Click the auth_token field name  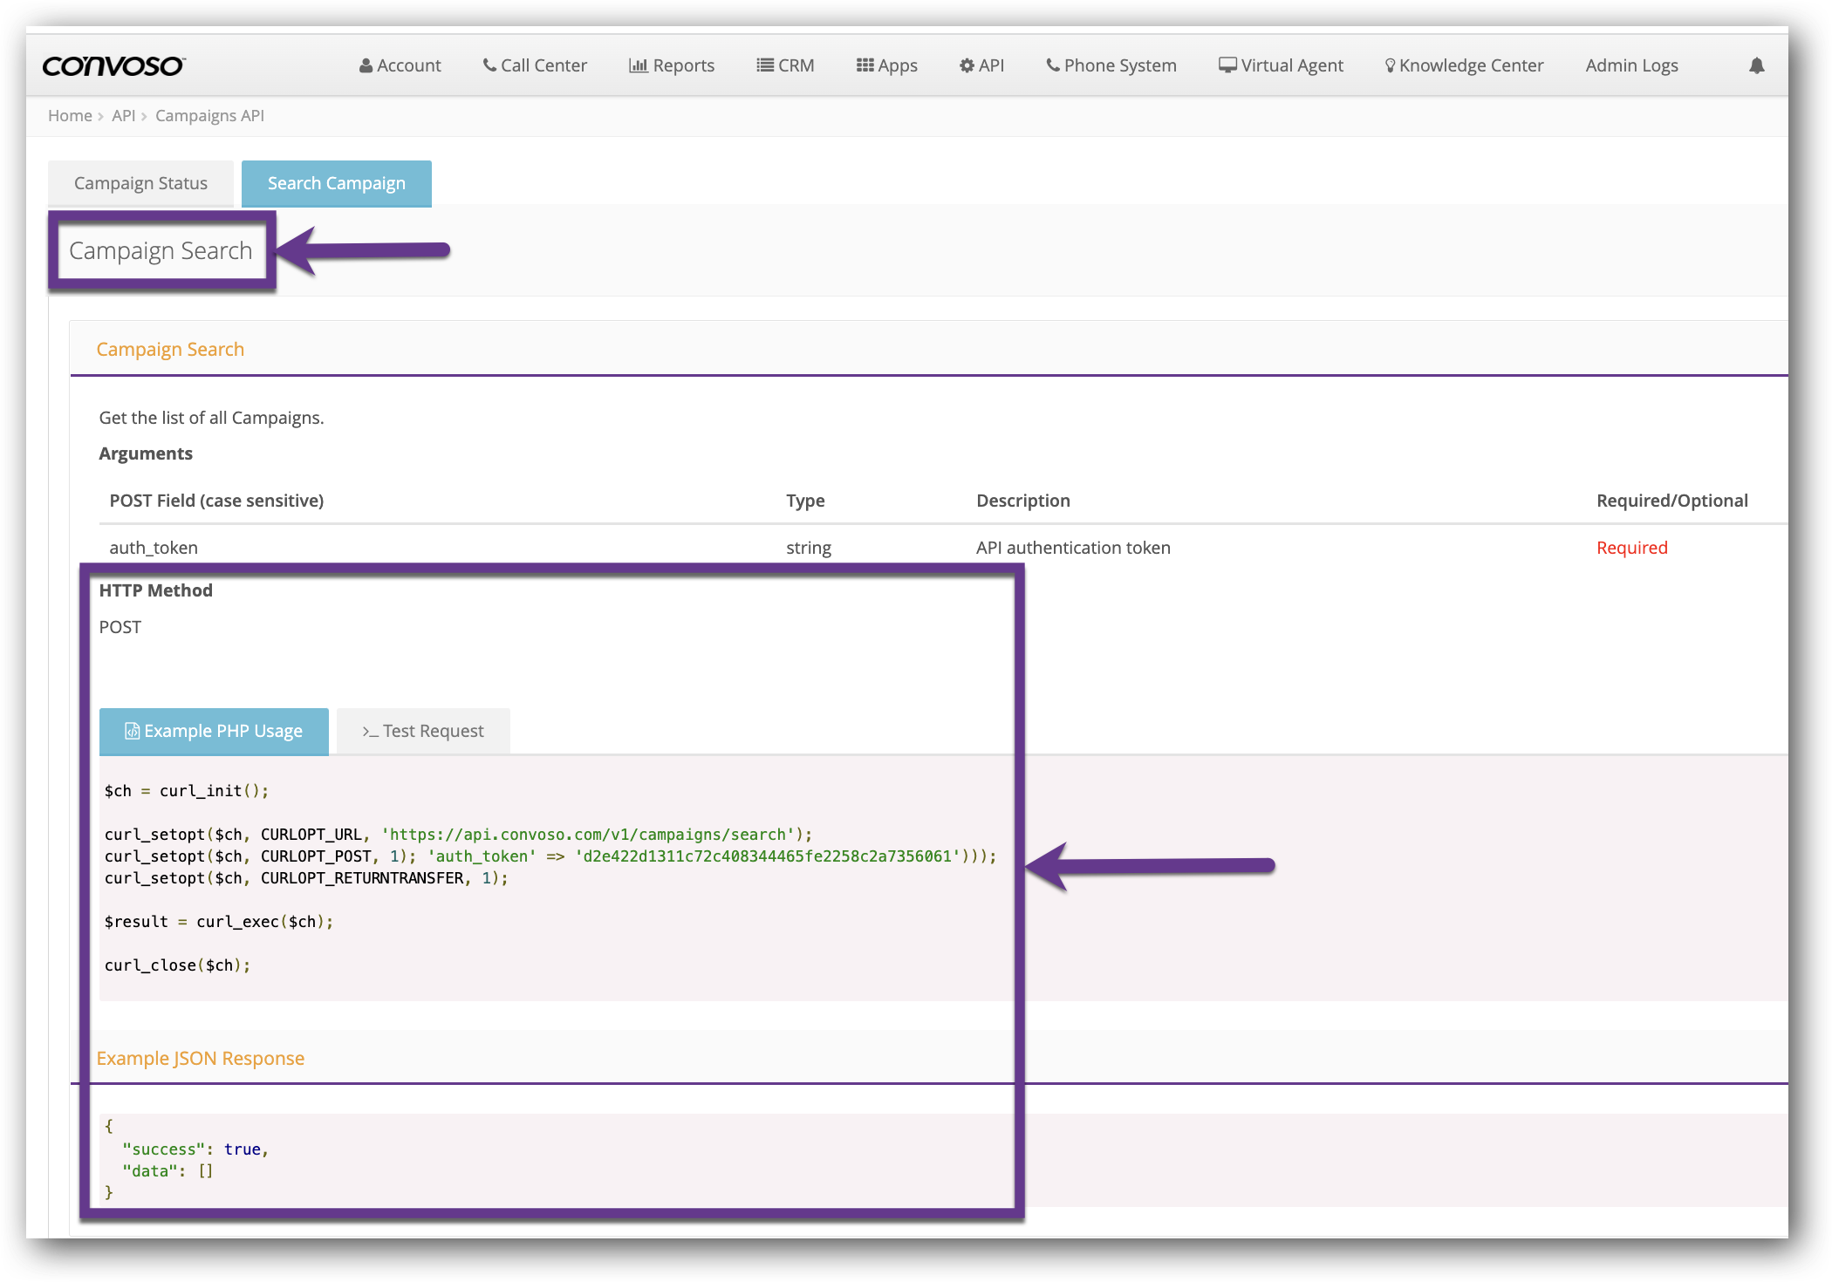tap(154, 548)
